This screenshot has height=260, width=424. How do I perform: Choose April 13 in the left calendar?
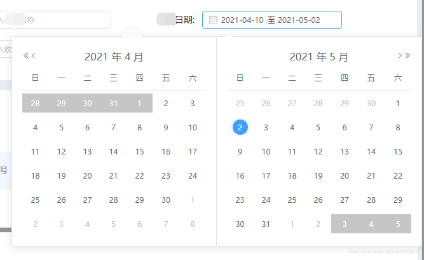[x=87, y=151]
